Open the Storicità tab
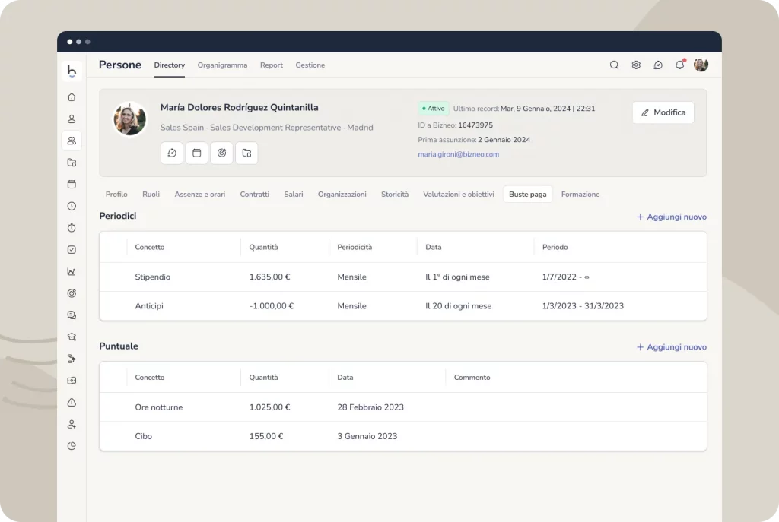The image size is (779, 522). pos(395,194)
